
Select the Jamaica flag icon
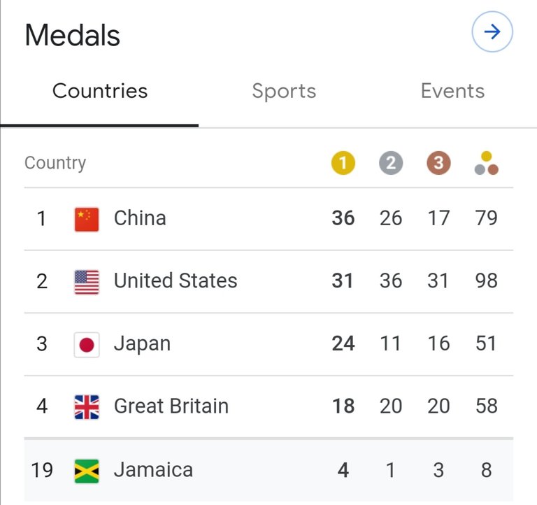(87, 471)
